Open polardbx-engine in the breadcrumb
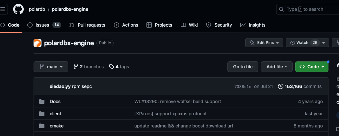This screenshot has height=136, width=339. [x=70, y=9]
